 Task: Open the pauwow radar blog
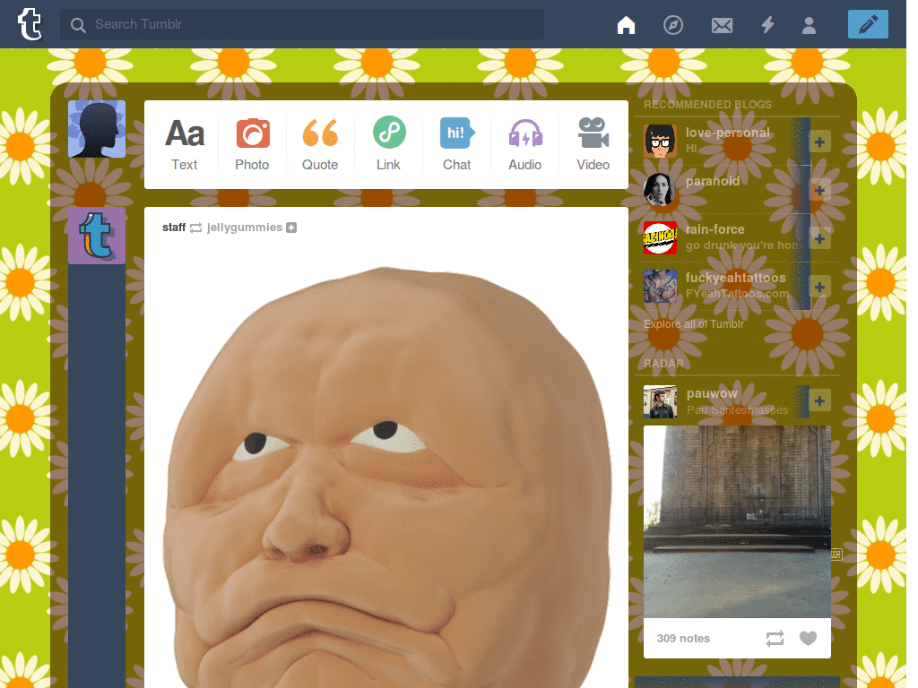click(x=712, y=394)
